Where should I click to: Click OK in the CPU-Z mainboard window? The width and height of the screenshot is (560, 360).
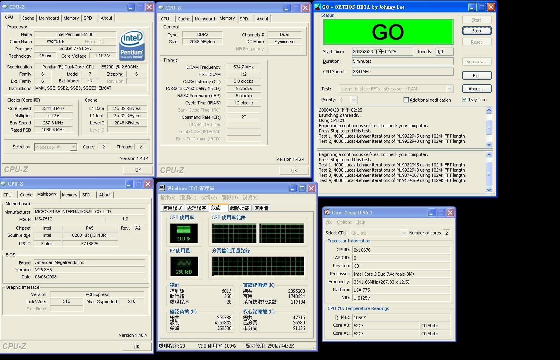click(136, 347)
